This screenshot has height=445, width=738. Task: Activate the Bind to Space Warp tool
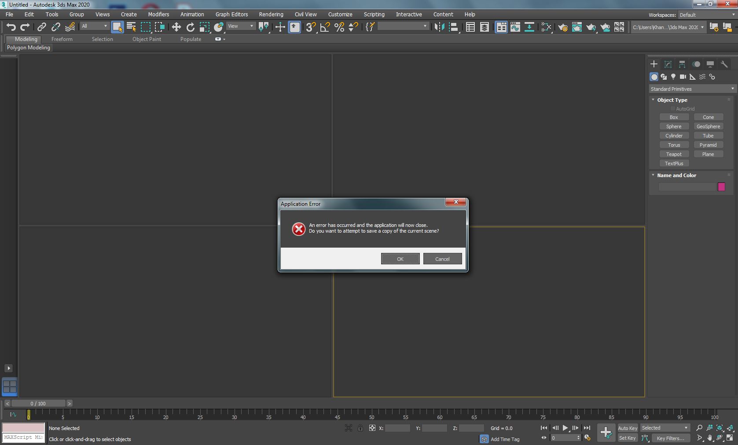coord(70,27)
